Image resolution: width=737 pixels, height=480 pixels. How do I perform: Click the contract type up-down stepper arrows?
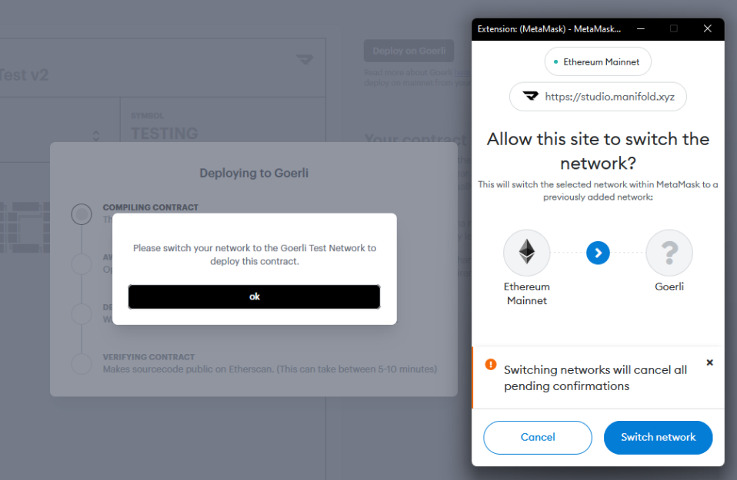96,136
